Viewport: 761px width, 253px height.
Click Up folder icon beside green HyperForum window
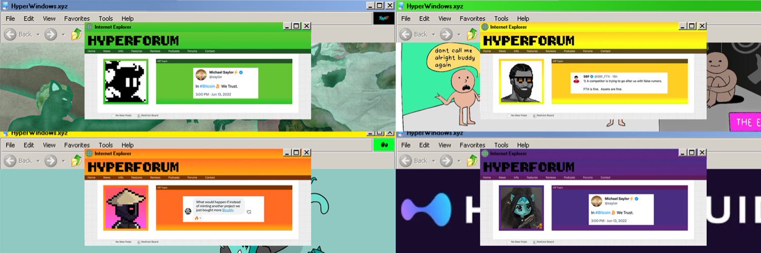tap(76, 34)
